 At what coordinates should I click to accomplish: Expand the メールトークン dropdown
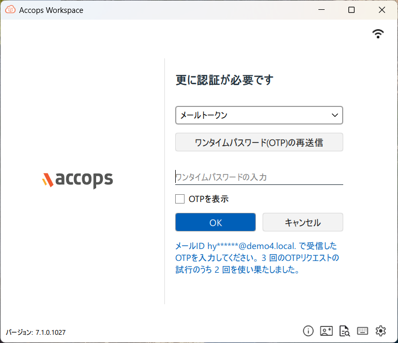pos(259,115)
